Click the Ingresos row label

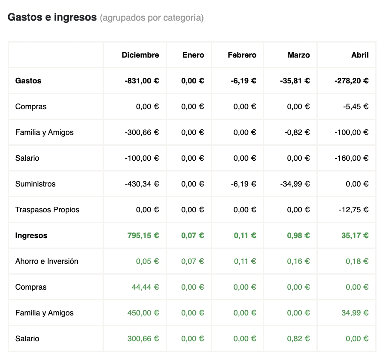[31, 236]
